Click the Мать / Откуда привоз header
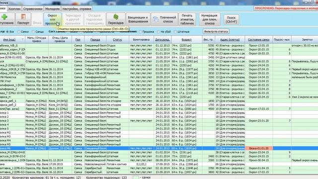The image size is (318, 179). (x=37, y=40)
